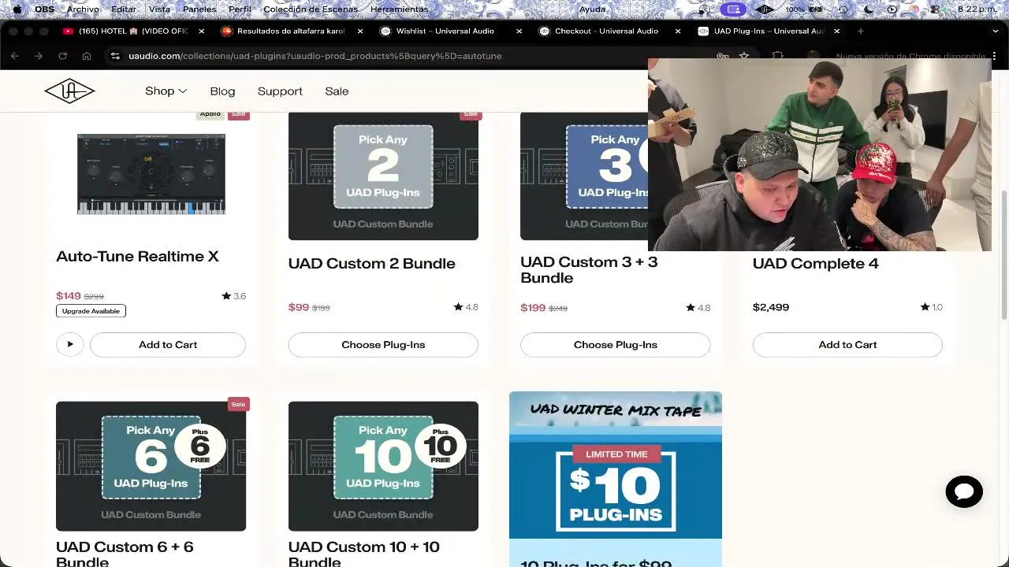Image resolution: width=1009 pixels, height=567 pixels.
Task: Choose Plug-Ins for UAD Custom 3 + 3 Bundle
Action: click(616, 344)
